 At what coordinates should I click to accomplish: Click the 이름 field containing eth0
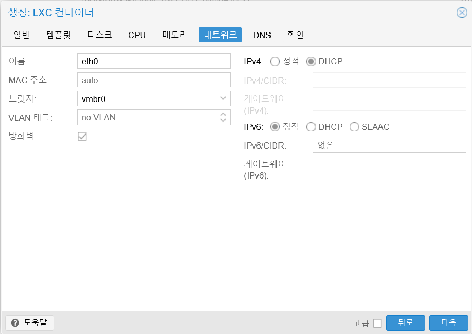coord(154,61)
